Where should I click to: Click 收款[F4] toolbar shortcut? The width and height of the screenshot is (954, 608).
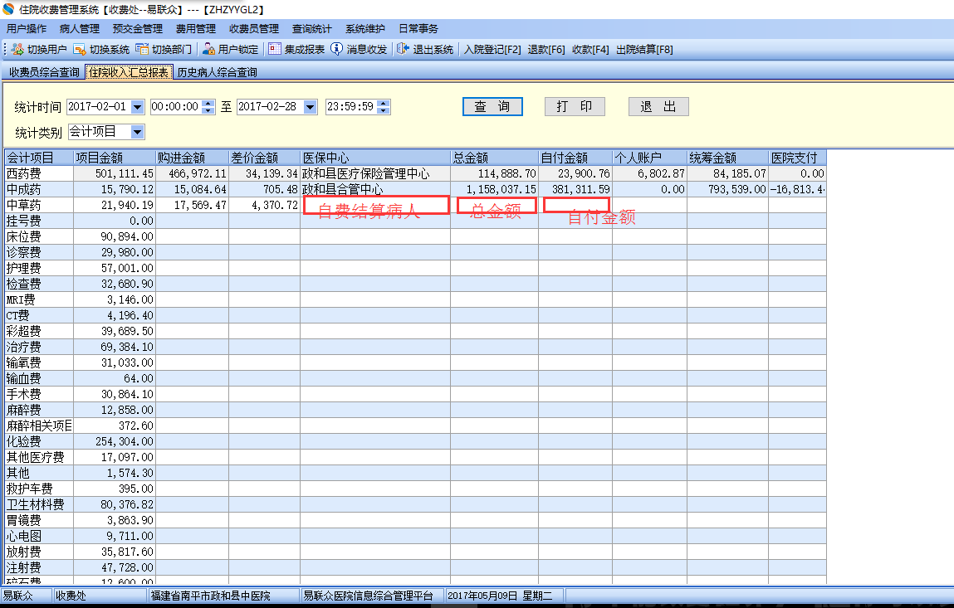(x=590, y=50)
